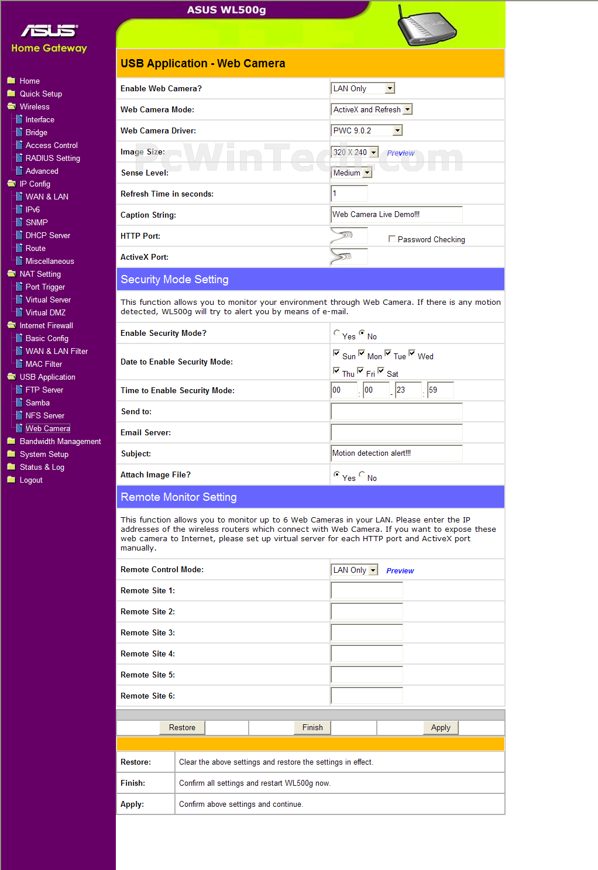Collapse the Wireless open-folder icon
The image size is (598, 870).
point(11,106)
